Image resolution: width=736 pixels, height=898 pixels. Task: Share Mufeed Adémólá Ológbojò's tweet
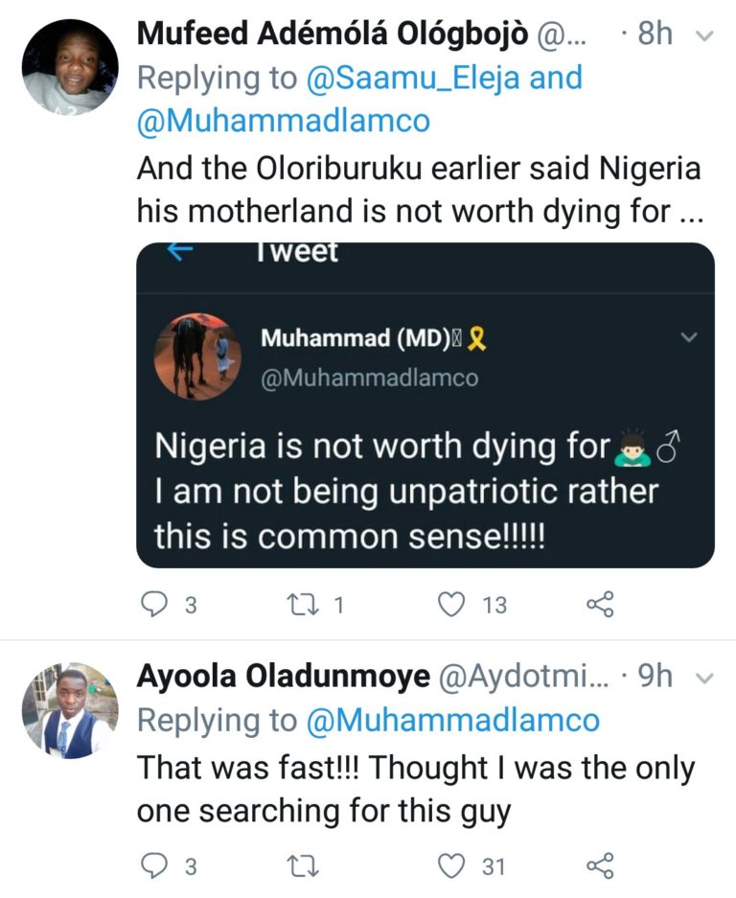599,605
